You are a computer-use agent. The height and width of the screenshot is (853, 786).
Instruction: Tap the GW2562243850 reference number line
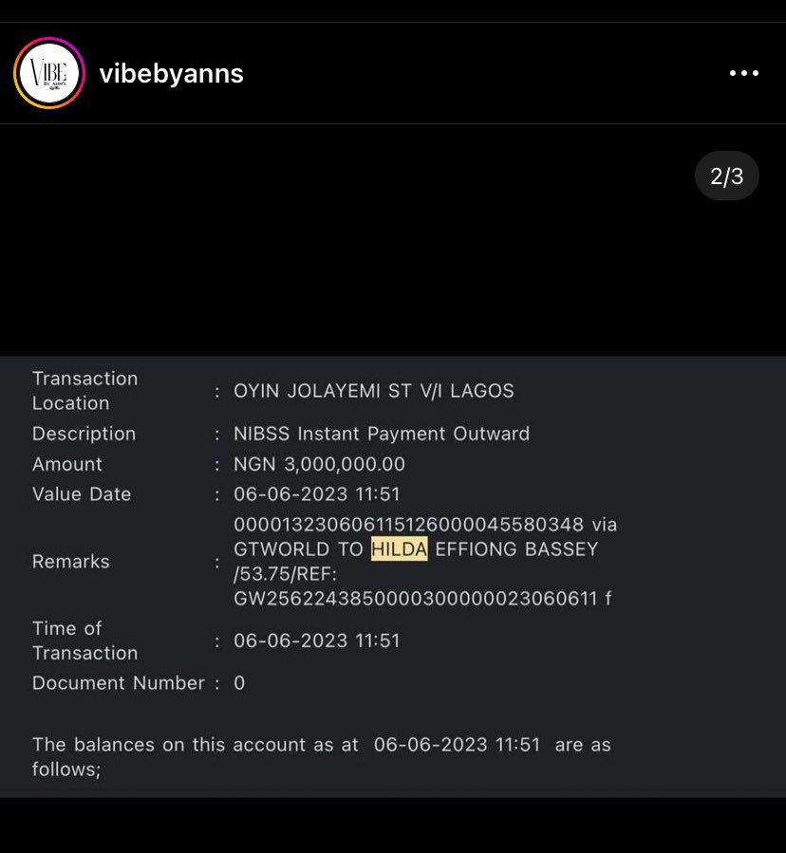point(422,599)
